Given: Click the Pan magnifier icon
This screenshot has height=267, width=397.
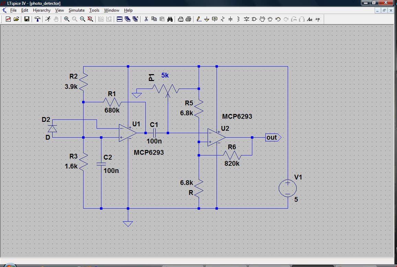Looking at the screenshot, I should 75,19.
